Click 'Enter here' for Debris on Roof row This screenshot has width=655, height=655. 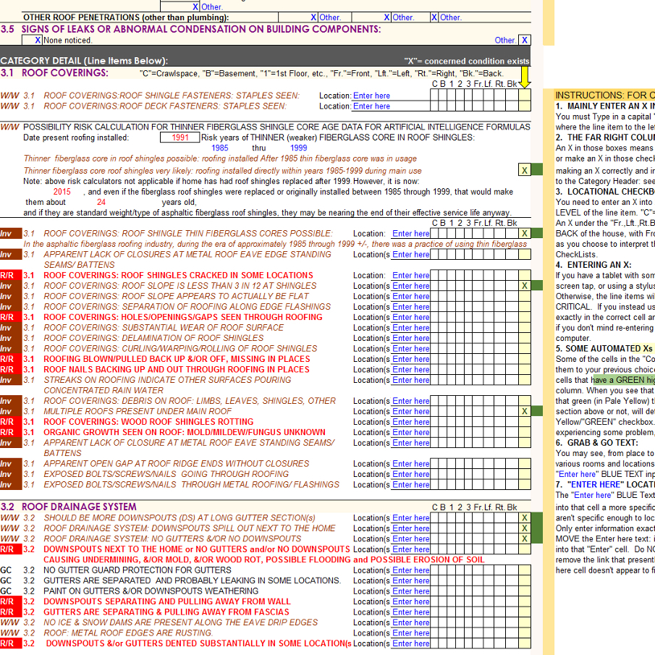tap(410, 401)
